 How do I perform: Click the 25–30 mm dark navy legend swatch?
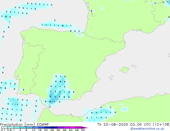tap(54, 128)
